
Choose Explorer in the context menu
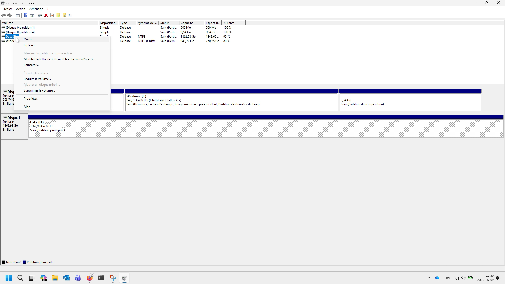pos(62,45)
